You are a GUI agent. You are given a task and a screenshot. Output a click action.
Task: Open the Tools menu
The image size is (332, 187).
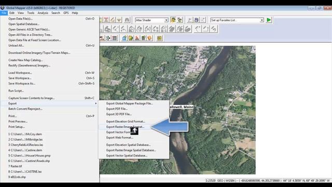[31, 13]
